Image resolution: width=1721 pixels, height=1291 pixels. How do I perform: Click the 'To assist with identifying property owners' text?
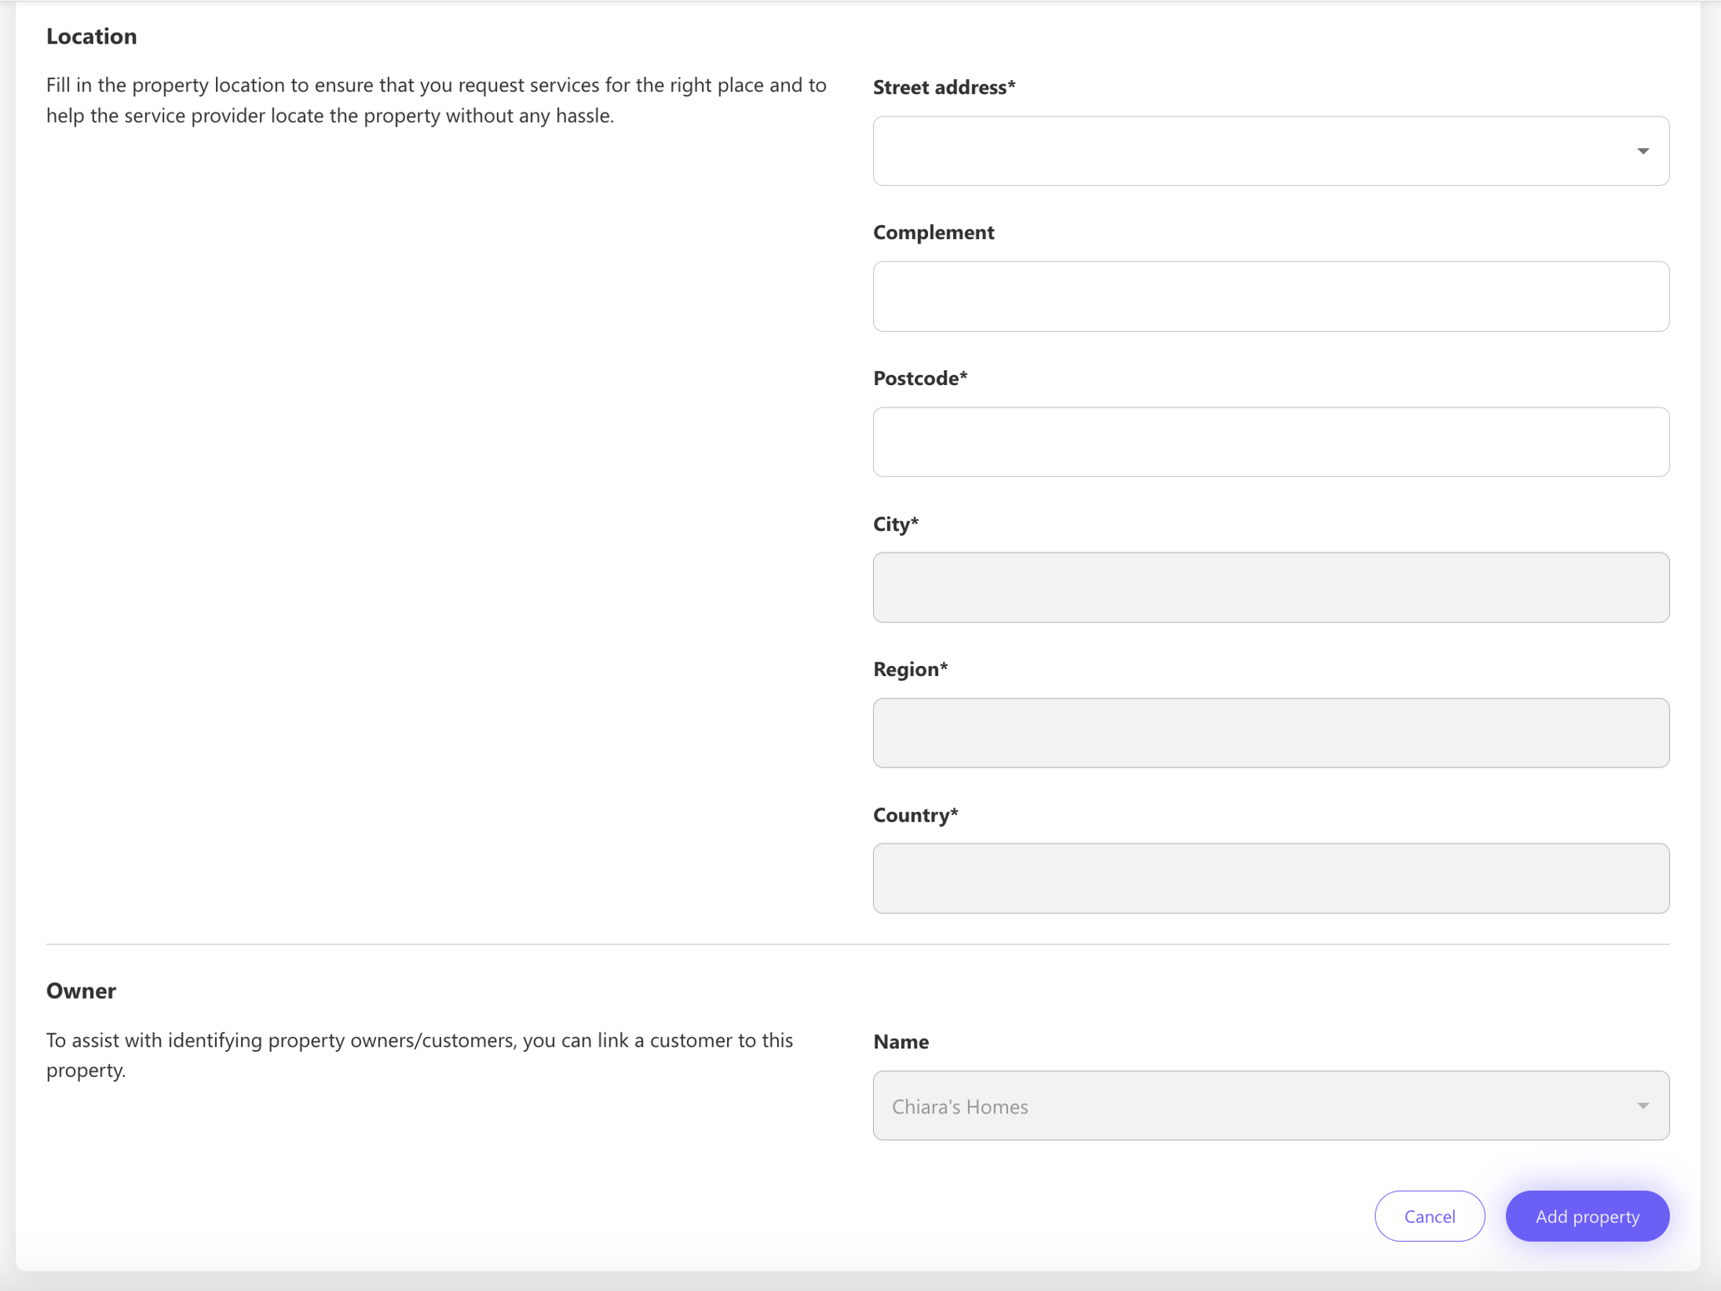coord(419,1055)
